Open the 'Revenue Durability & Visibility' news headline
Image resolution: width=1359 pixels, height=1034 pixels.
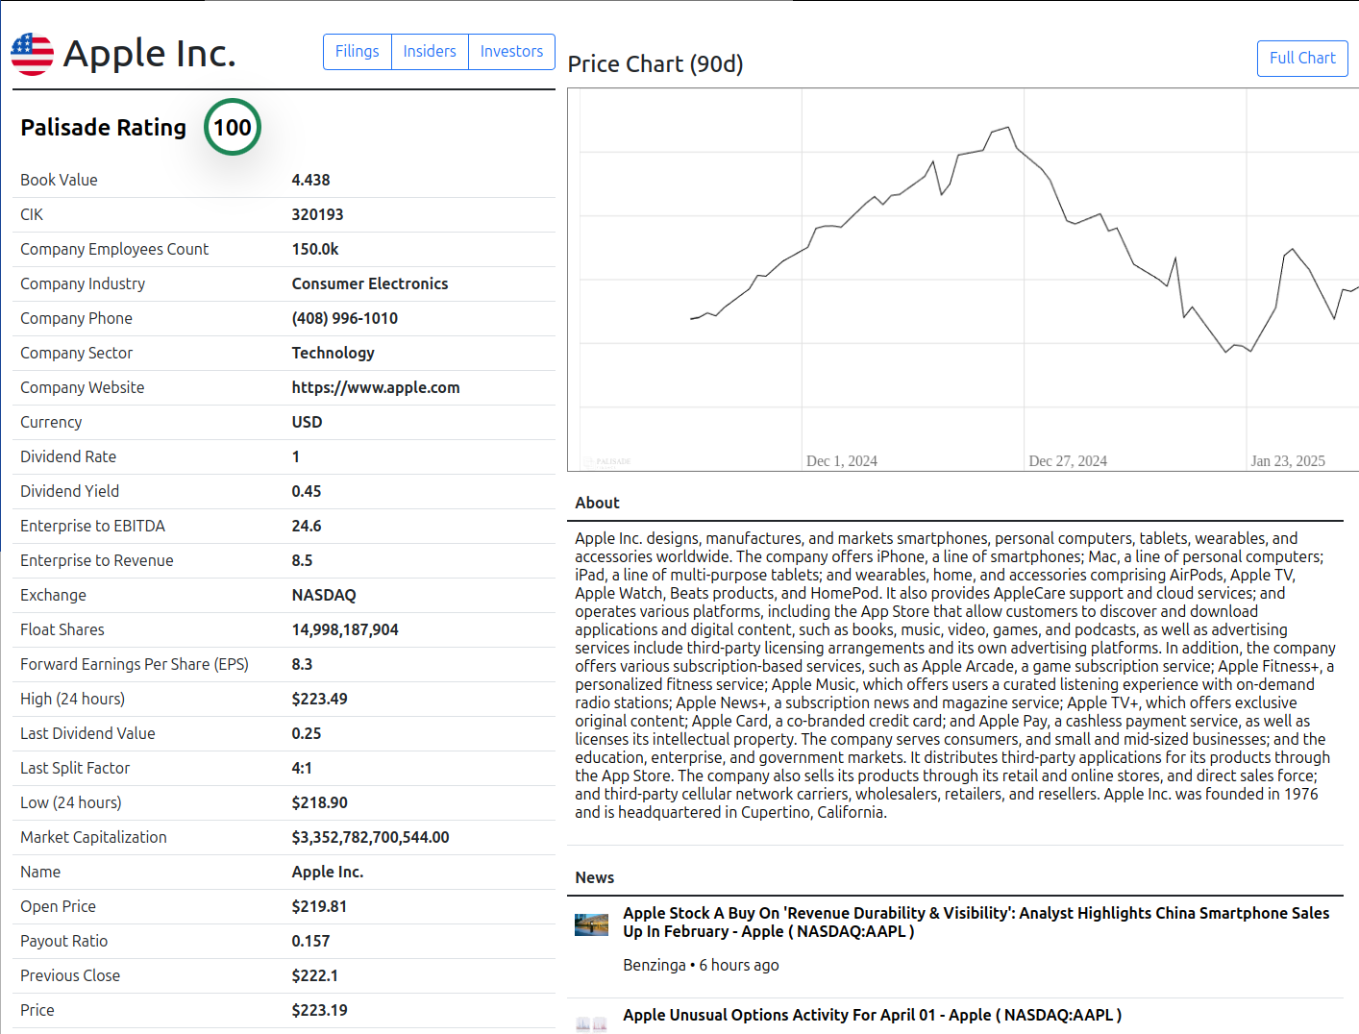pos(976,923)
